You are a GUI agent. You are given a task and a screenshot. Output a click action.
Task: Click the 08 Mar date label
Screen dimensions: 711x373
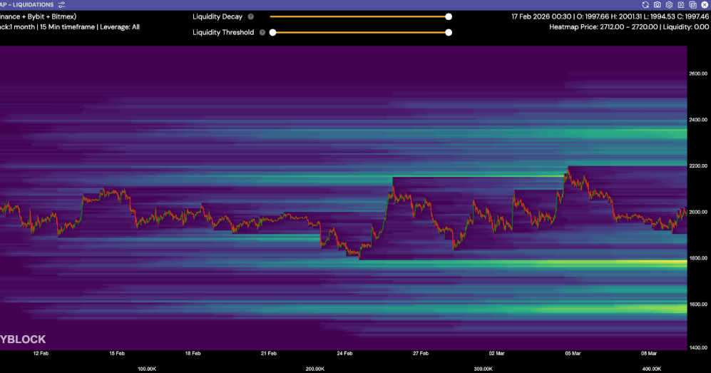(649, 353)
